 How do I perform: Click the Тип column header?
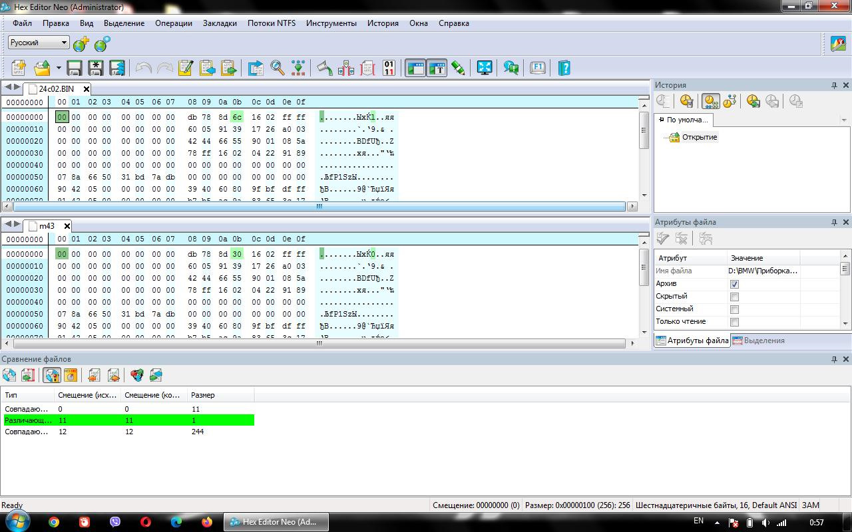pyautogui.click(x=27, y=395)
